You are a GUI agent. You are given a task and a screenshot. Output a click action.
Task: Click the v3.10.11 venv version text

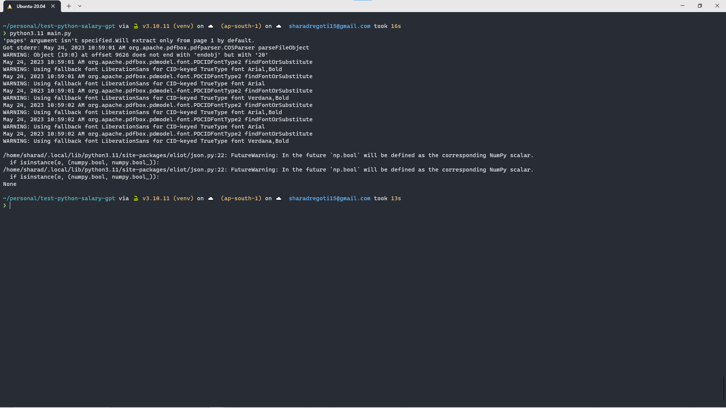pos(156,26)
